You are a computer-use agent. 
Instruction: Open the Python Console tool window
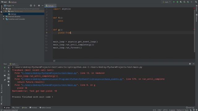(x=45, y=108)
